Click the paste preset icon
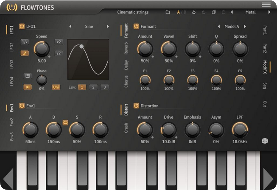The image size is (277, 190). pyautogui.click(x=224, y=12)
